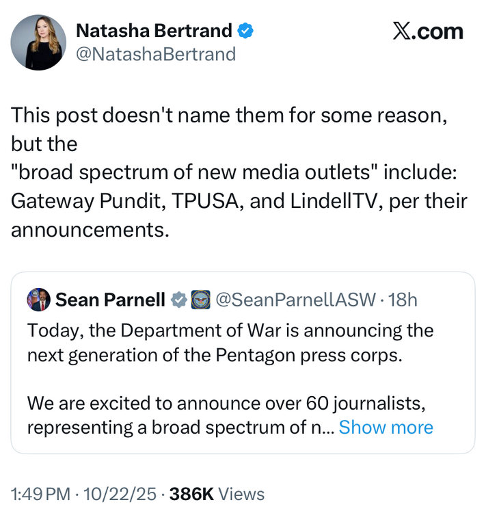Viewport: 486px width, 513px height.
Task: Click the @NatashaBertrand handle
Action: (x=155, y=54)
